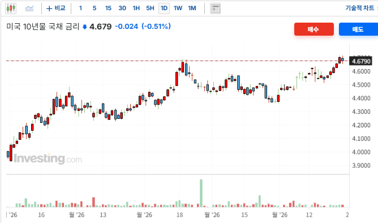Click the tallest green volume bar
This screenshot has width=378, height=223.
pyautogui.click(x=201, y=193)
